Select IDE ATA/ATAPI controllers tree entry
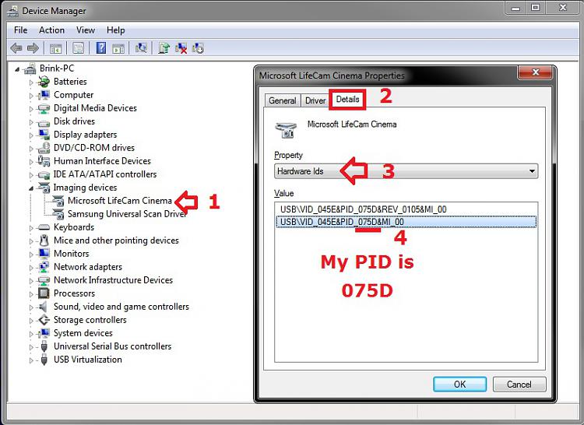The width and height of the screenshot is (584, 425). [105, 174]
